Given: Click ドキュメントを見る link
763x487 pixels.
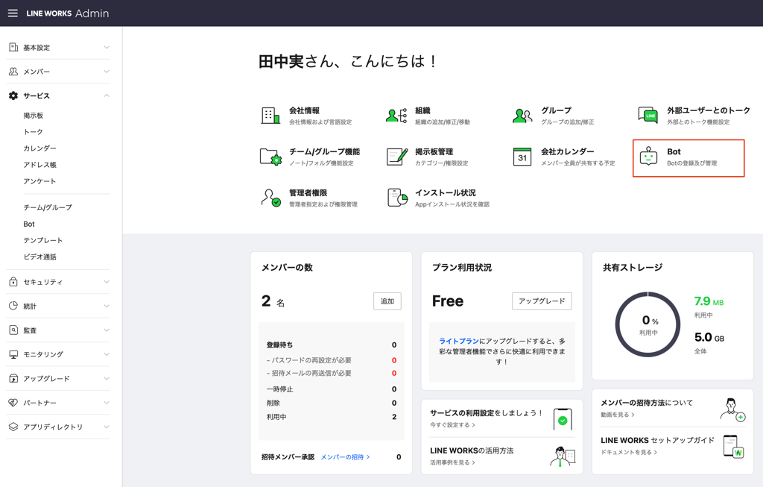Looking at the screenshot, I should pyautogui.click(x=629, y=452).
